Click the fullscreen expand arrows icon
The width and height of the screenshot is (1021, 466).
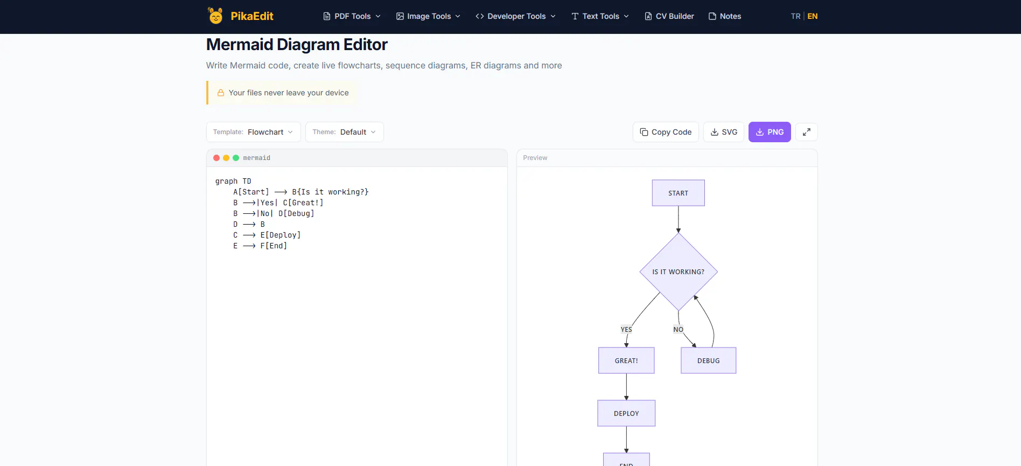[807, 132]
